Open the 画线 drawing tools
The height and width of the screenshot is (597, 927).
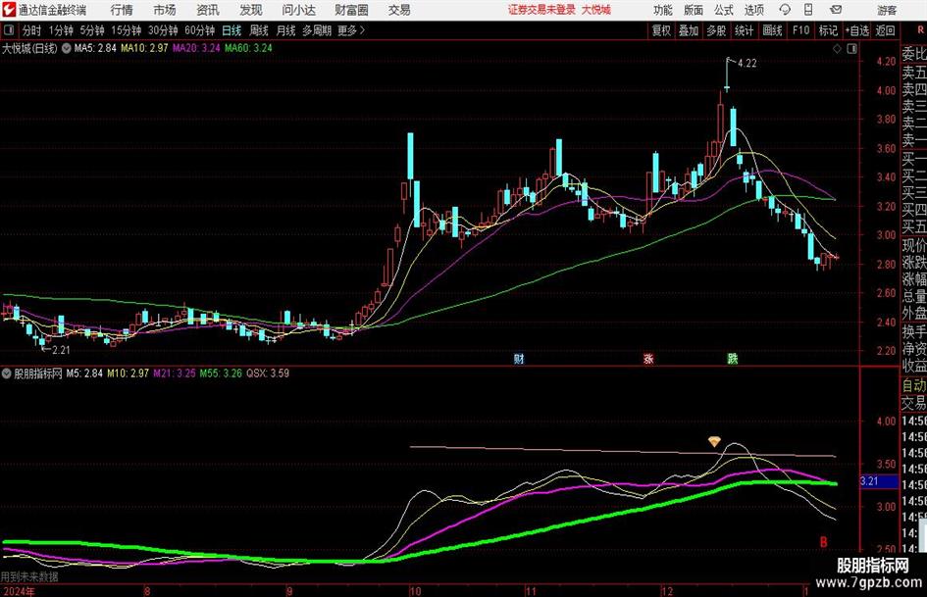click(772, 30)
